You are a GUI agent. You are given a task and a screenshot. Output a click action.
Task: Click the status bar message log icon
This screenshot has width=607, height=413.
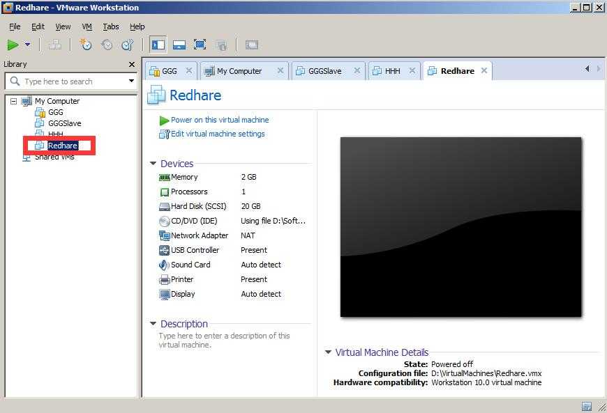click(587, 406)
